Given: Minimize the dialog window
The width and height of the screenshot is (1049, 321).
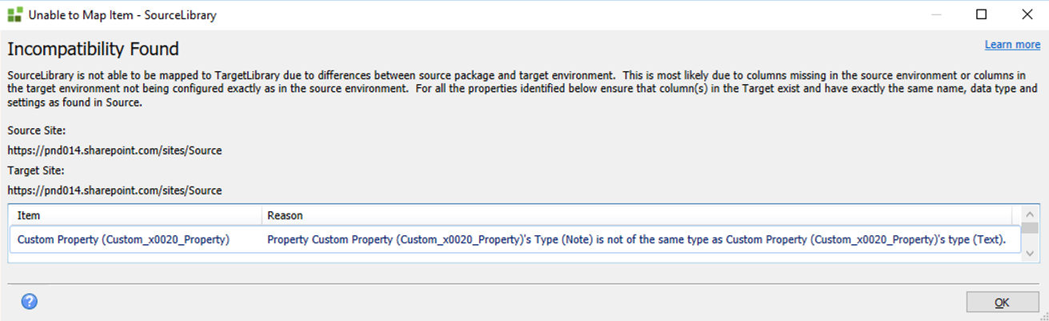Looking at the screenshot, I should (937, 14).
